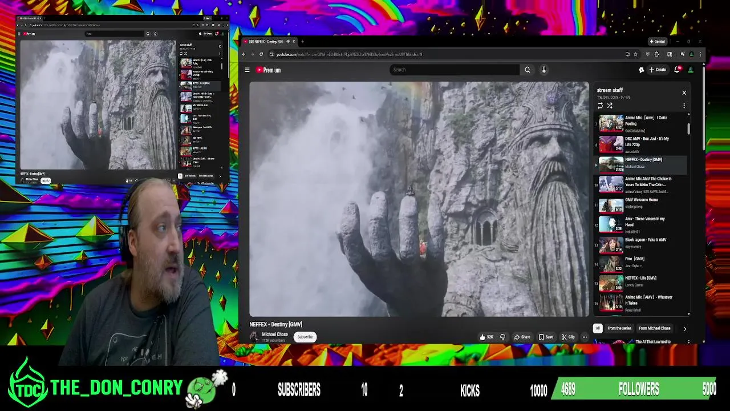Toggle shuffle for stream stuff playlist
The width and height of the screenshot is (730, 411).
click(610, 106)
